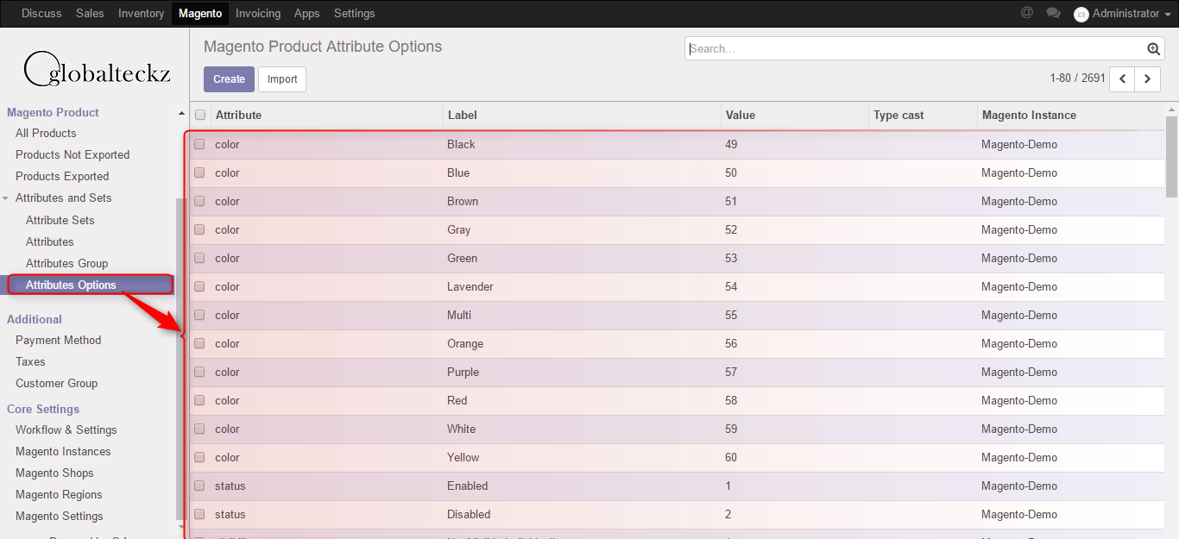The width and height of the screenshot is (1179, 539).
Task: Open Products Not Exported
Action: pyautogui.click(x=73, y=154)
